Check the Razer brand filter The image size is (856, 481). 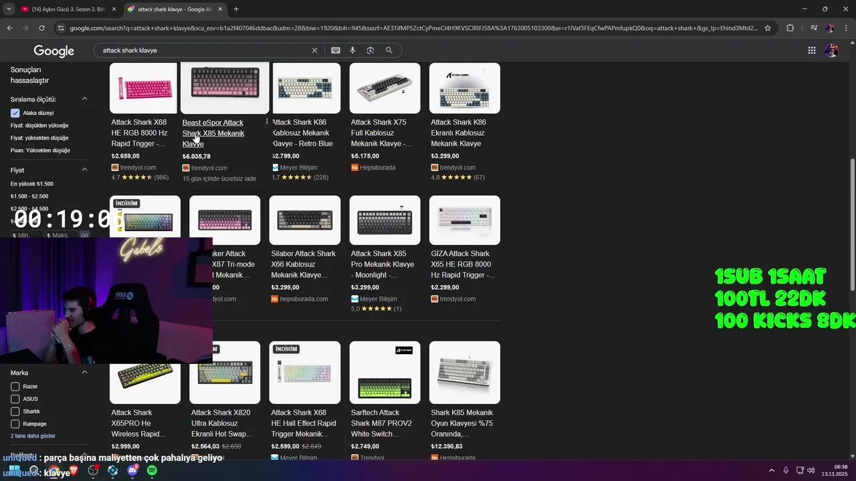pyautogui.click(x=15, y=386)
